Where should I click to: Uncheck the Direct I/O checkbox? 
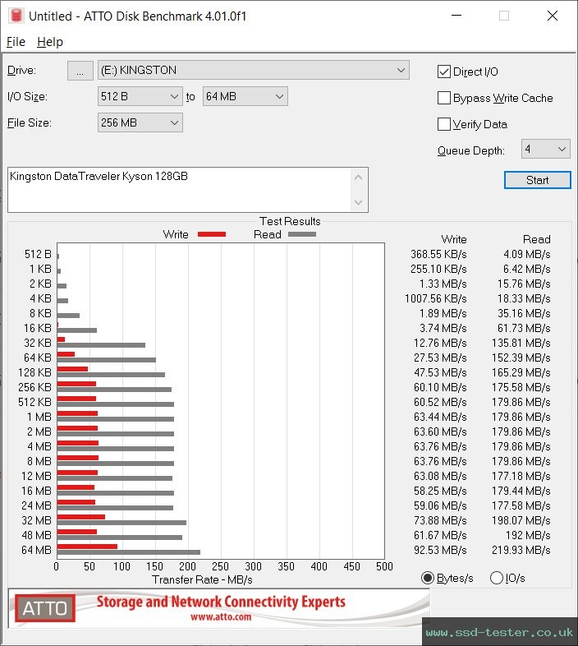click(x=444, y=72)
